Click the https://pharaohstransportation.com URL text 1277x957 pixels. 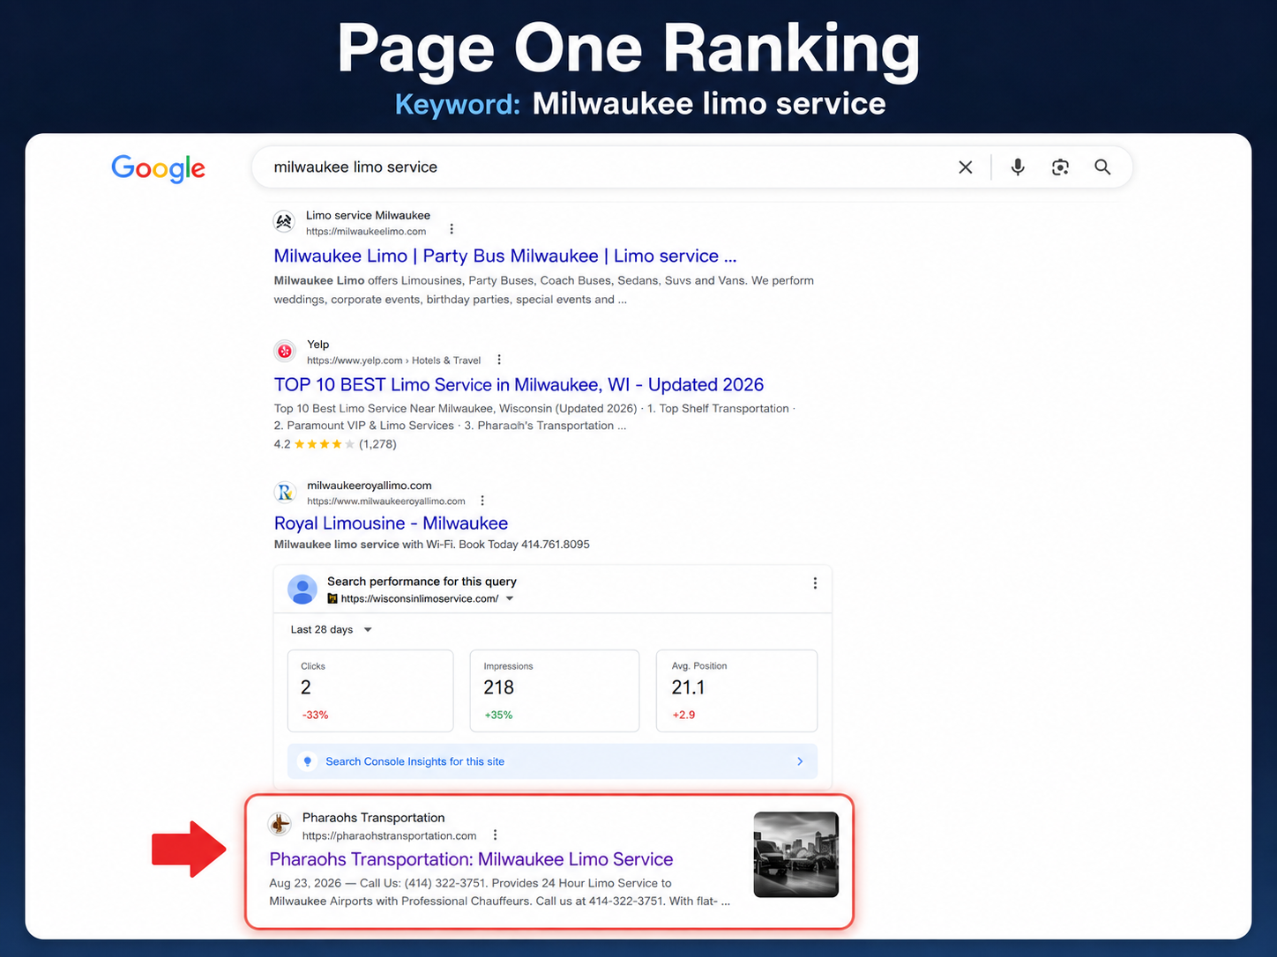point(389,835)
